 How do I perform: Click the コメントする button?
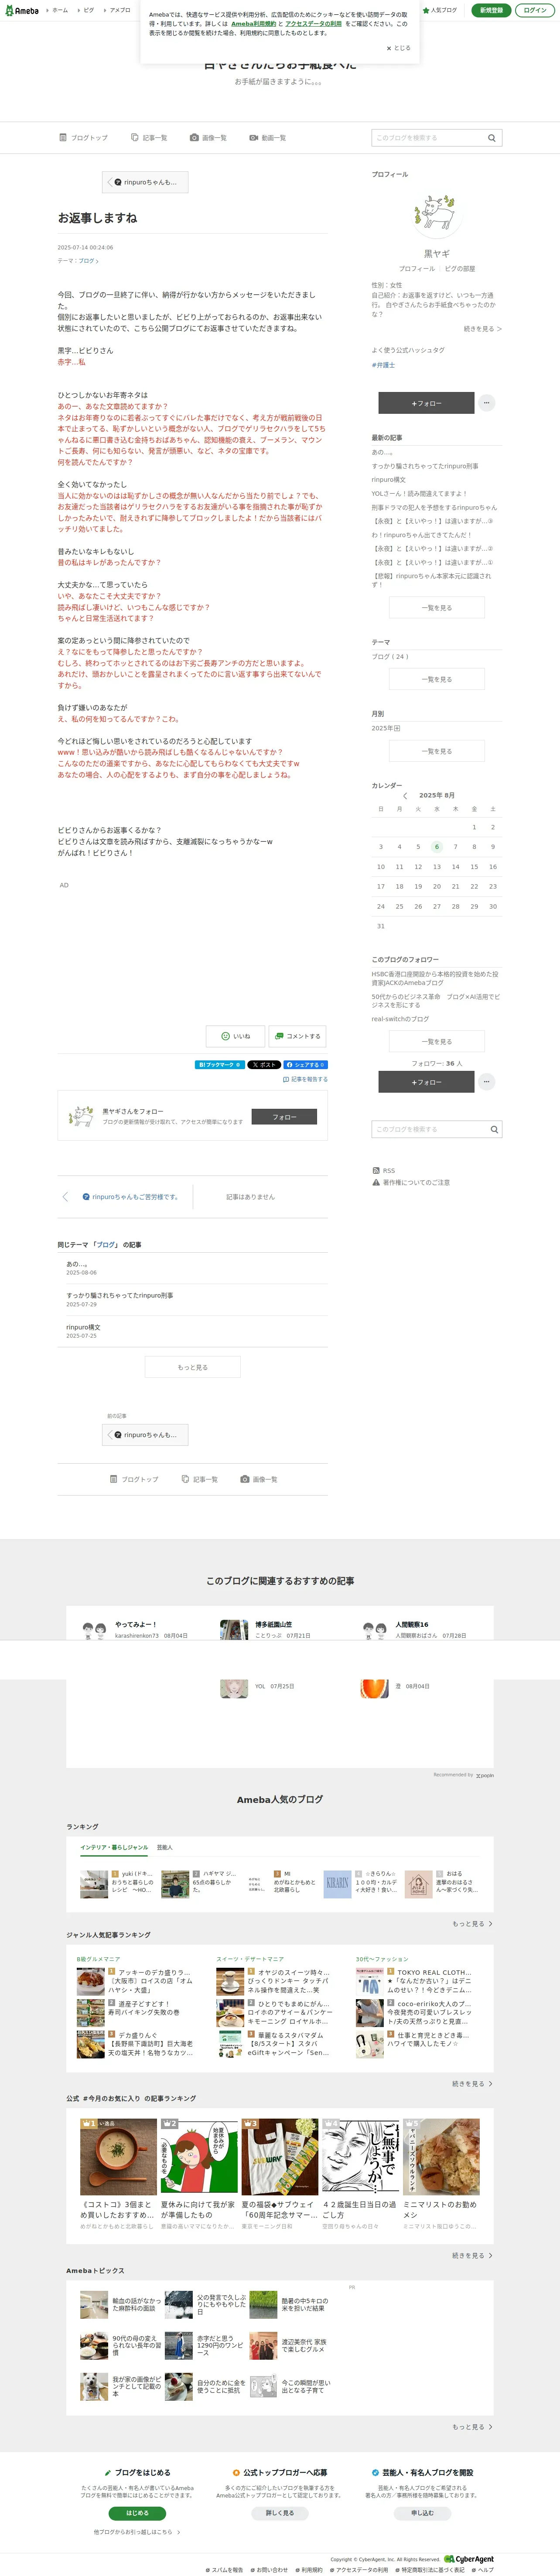click(x=298, y=1036)
